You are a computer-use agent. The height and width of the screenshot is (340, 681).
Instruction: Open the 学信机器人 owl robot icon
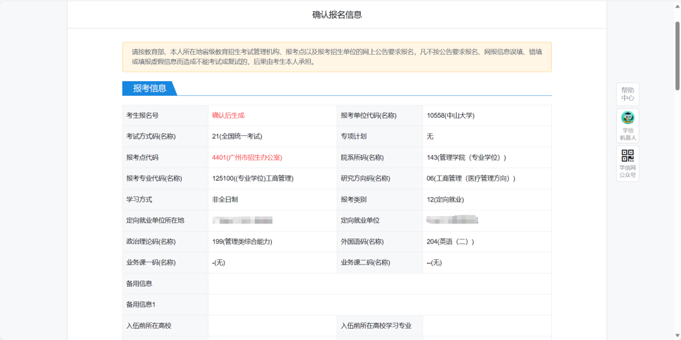(627, 125)
